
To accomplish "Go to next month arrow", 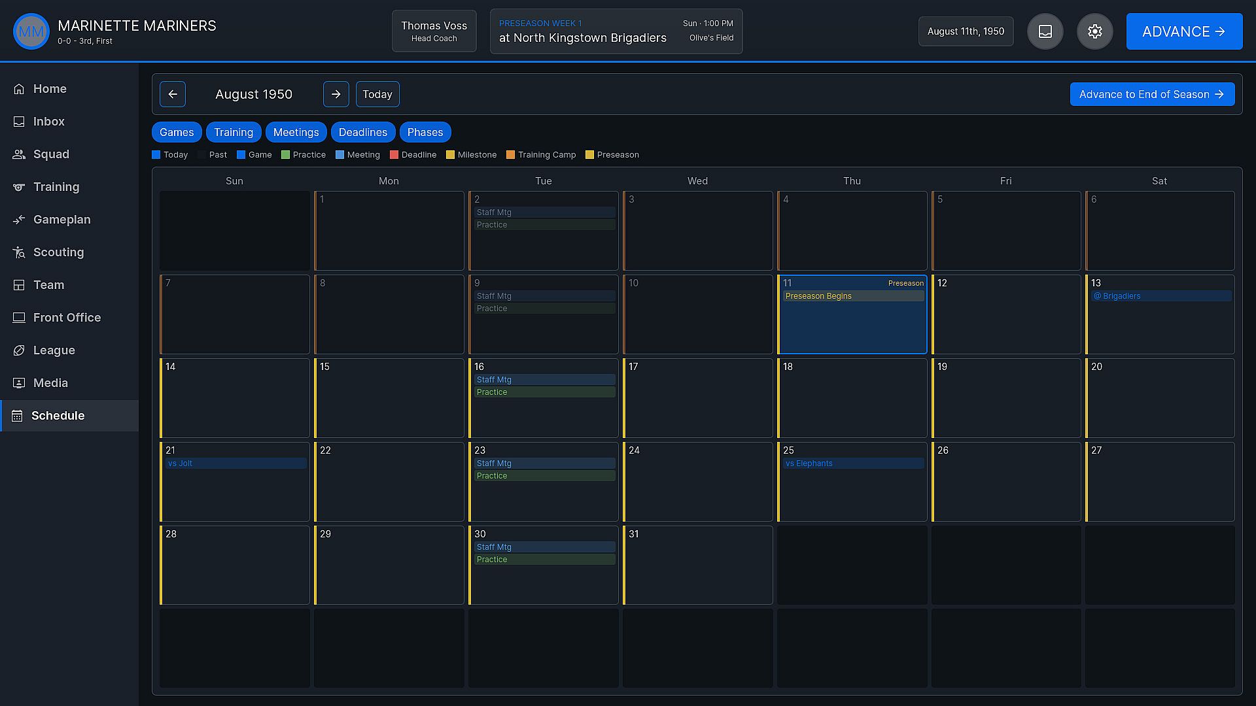I will [x=336, y=94].
